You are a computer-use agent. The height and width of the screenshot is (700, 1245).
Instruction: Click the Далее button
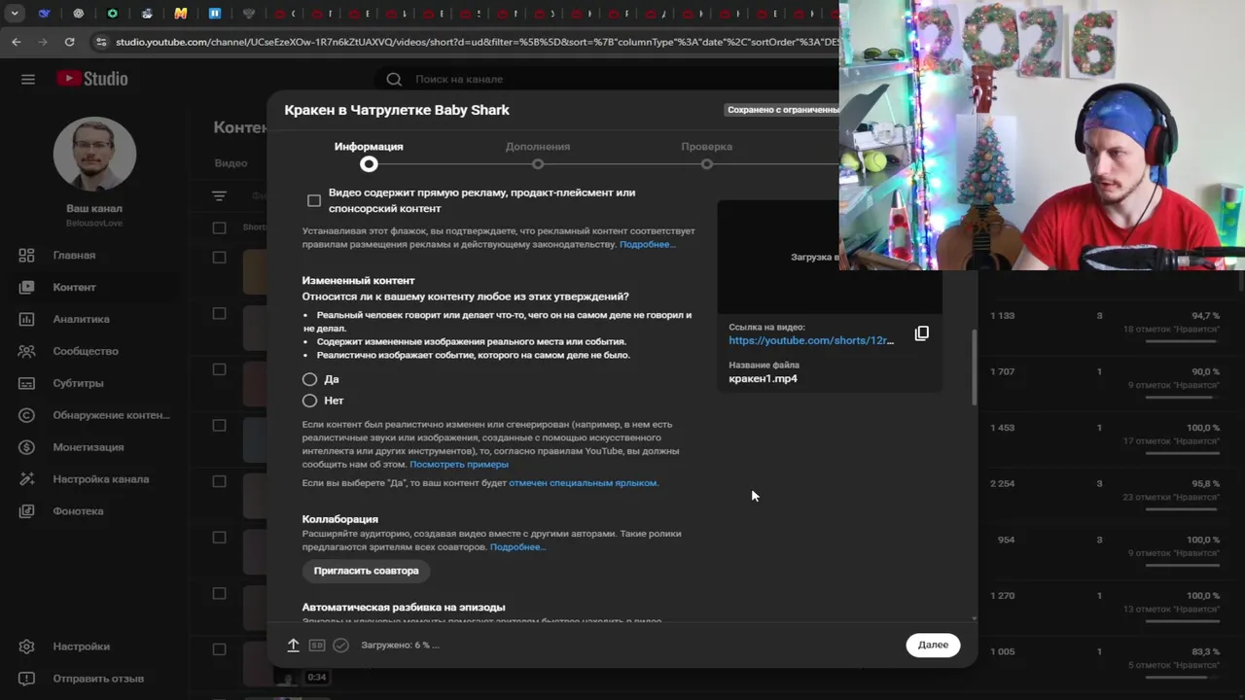click(x=933, y=645)
